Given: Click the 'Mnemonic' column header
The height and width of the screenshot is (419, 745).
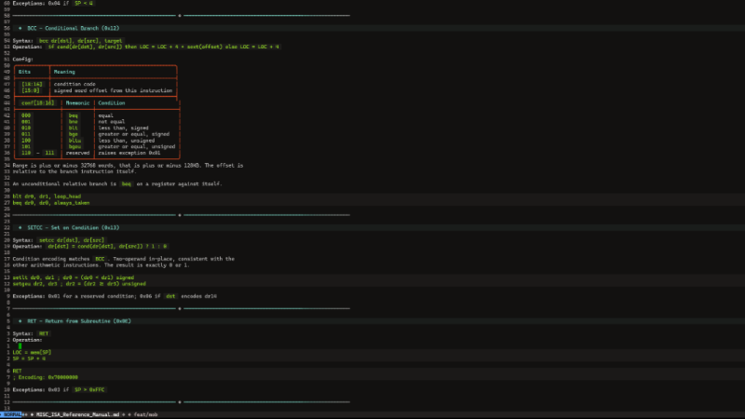Looking at the screenshot, I should [77, 103].
